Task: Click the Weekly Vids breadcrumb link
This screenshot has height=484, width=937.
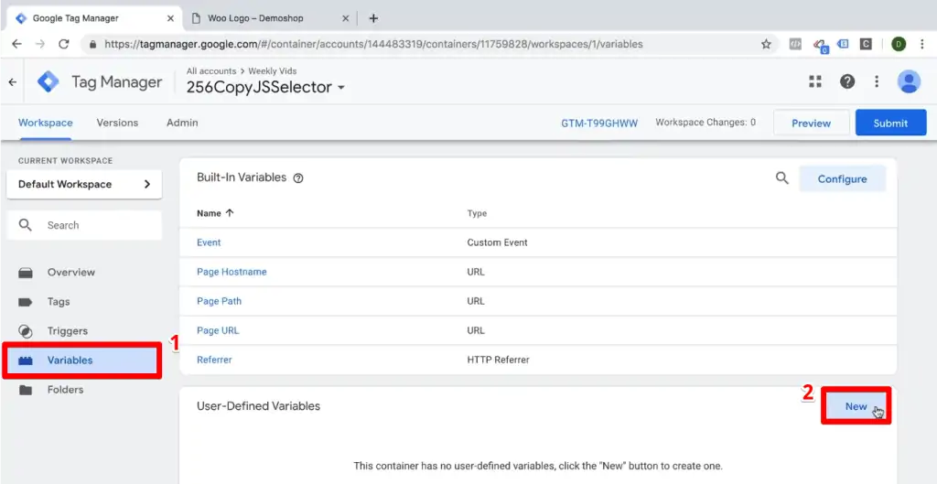Action: coord(273,70)
